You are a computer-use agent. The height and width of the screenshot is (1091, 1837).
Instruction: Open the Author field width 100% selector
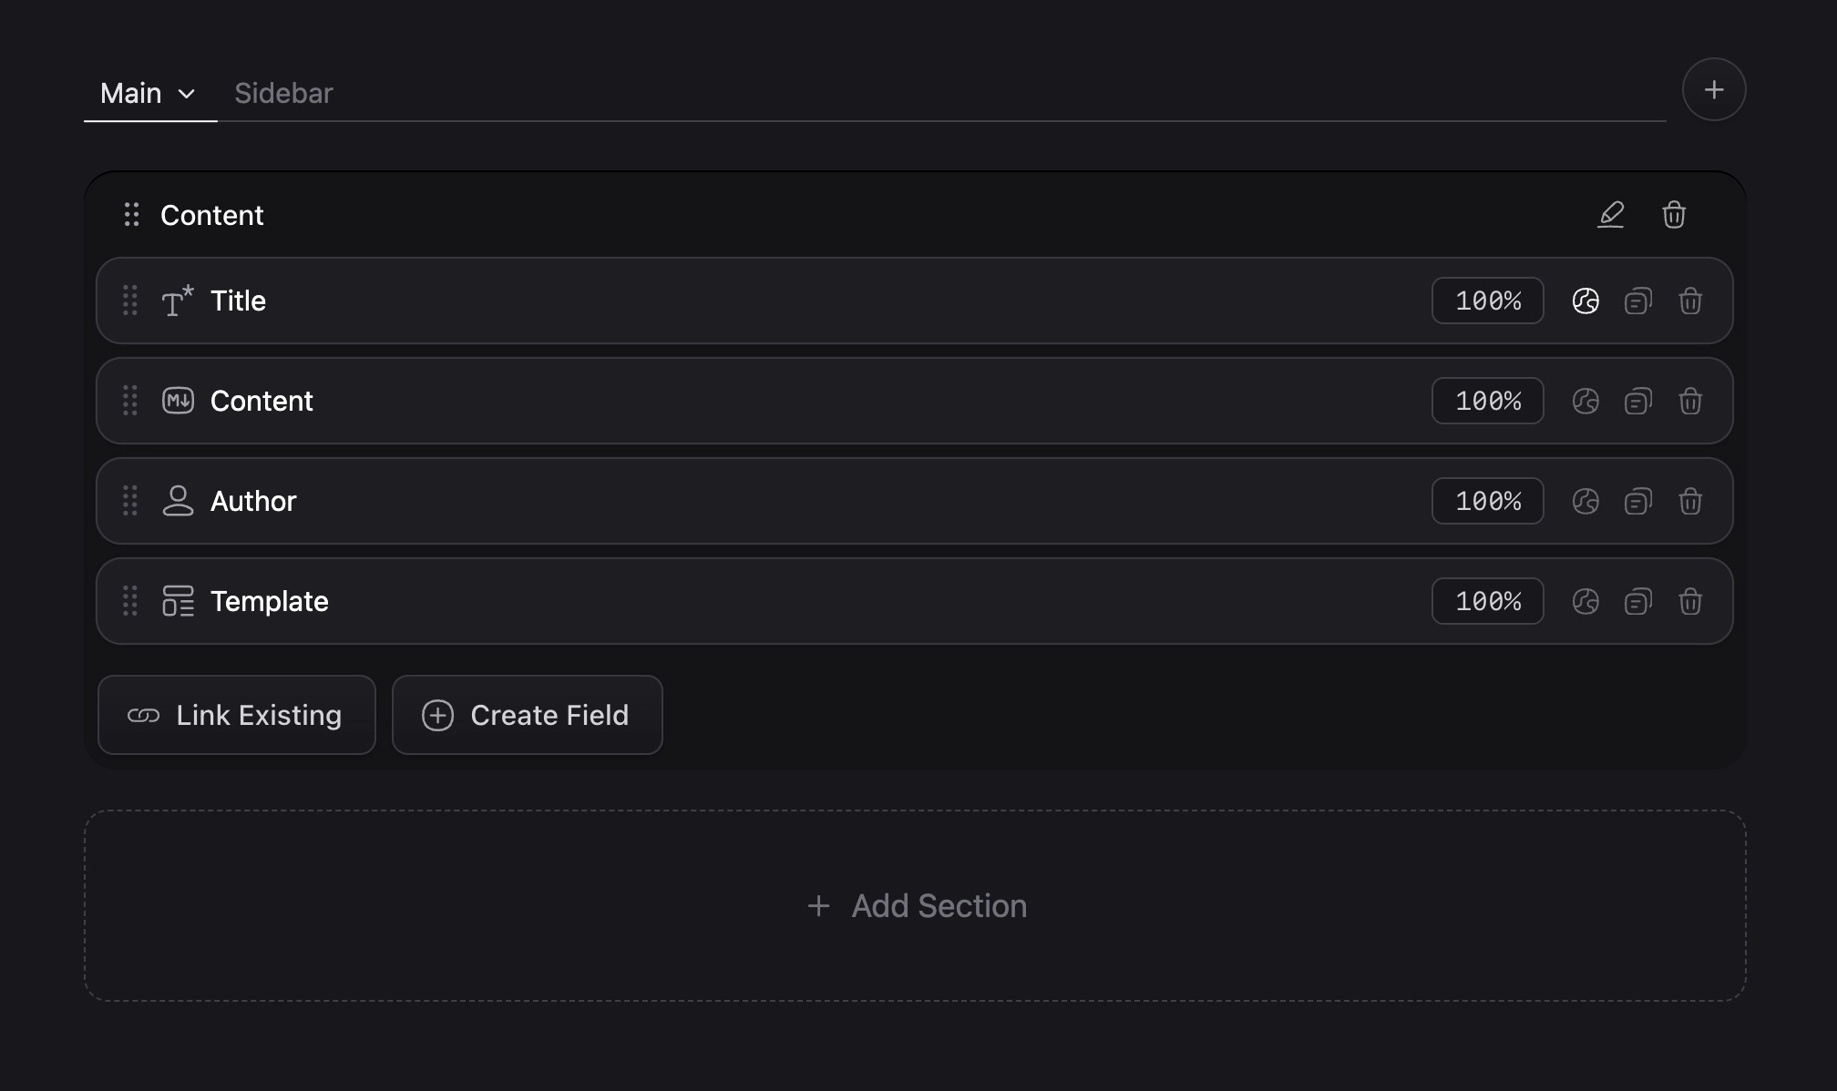click(1487, 501)
